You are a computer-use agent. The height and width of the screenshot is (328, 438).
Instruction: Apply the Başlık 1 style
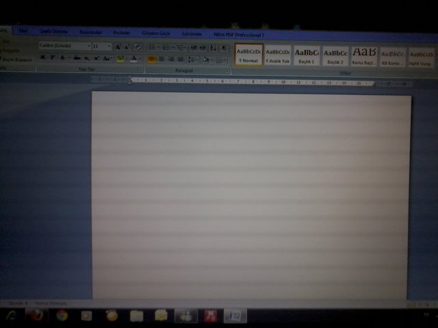click(307, 55)
